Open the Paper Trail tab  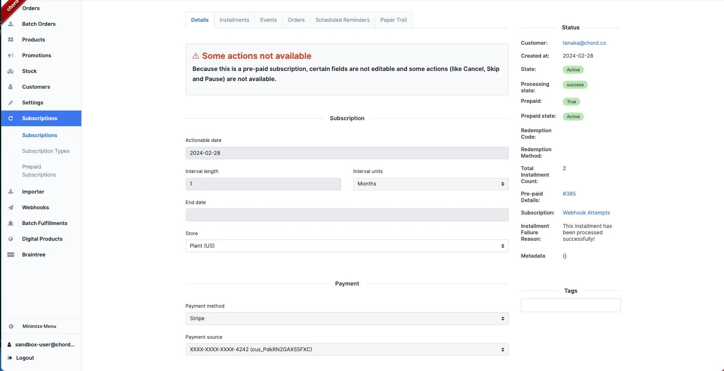tap(394, 20)
